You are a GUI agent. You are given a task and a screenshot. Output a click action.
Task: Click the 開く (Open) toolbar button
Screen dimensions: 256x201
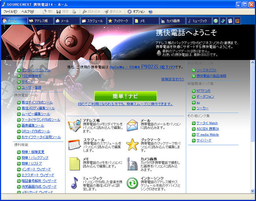[x=48, y=12]
